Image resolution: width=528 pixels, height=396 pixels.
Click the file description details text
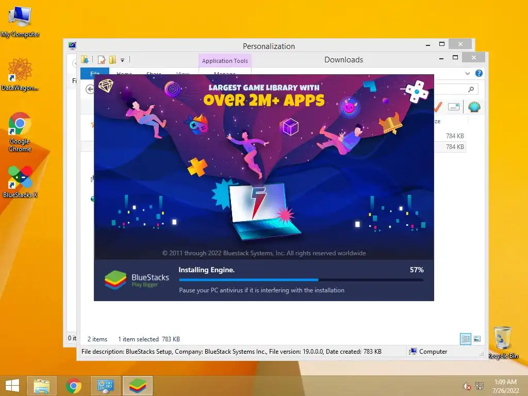pyautogui.click(x=221, y=352)
